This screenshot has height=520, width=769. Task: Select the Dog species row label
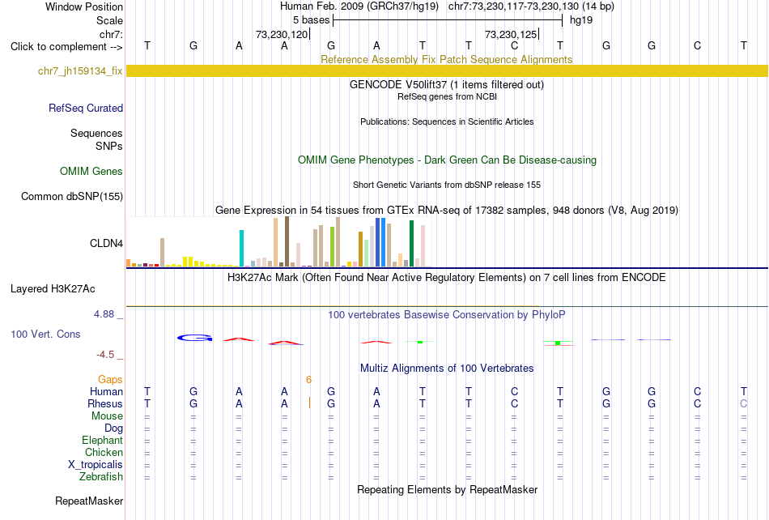pyautogui.click(x=113, y=428)
